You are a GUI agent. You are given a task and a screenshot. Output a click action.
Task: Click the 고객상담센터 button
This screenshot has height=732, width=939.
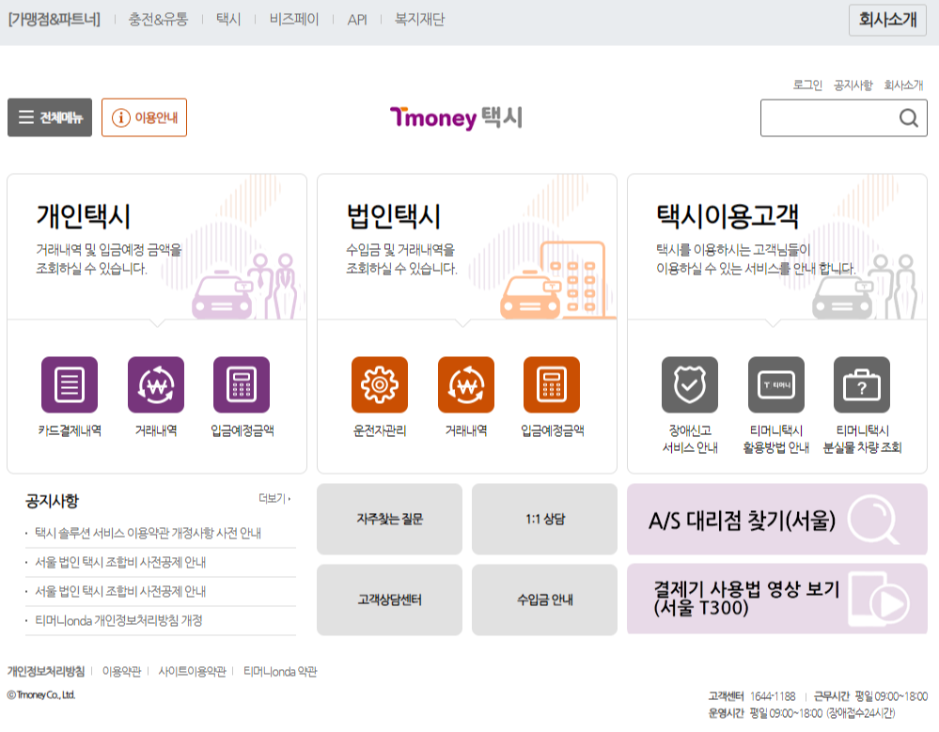(x=389, y=600)
